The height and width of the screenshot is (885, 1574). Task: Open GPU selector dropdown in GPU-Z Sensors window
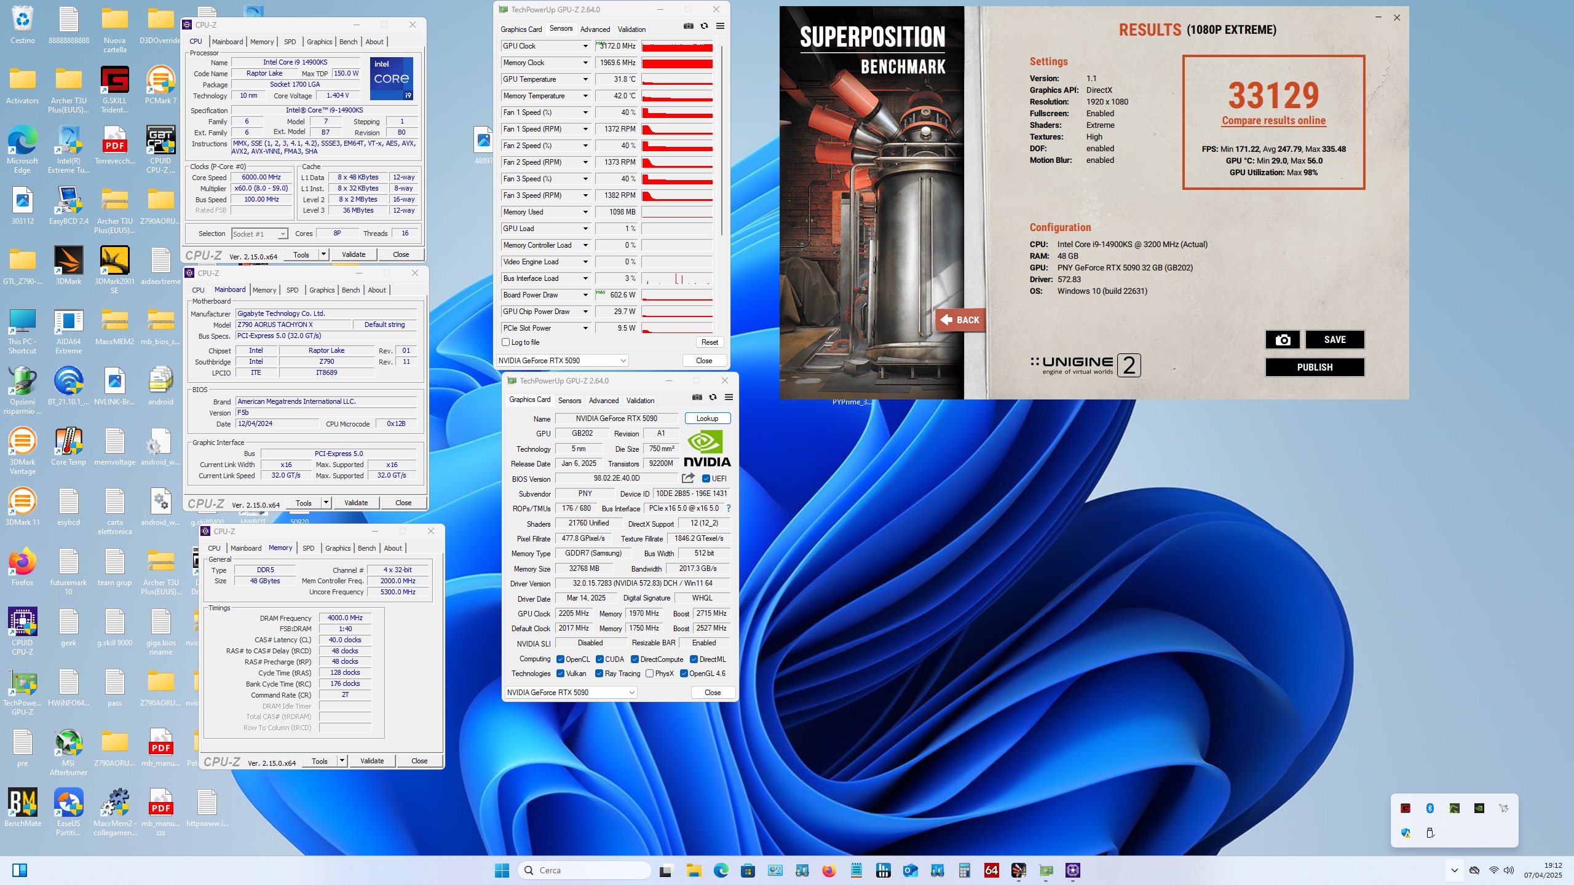click(562, 361)
